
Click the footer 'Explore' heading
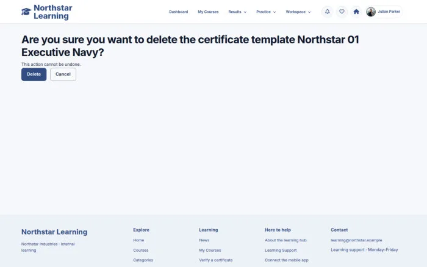[x=141, y=230]
